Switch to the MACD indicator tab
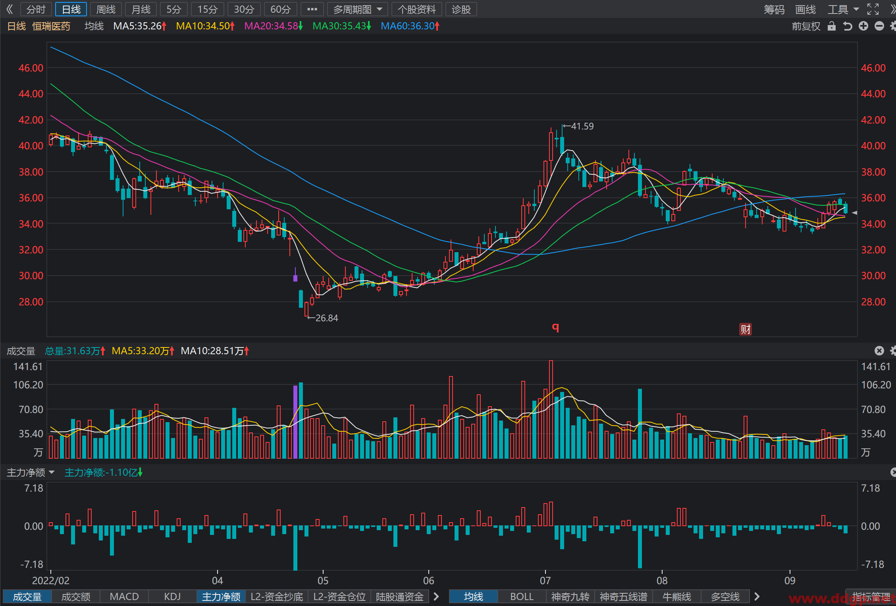This screenshot has width=896, height=606. pyautogui.click(x=124, y=596)
